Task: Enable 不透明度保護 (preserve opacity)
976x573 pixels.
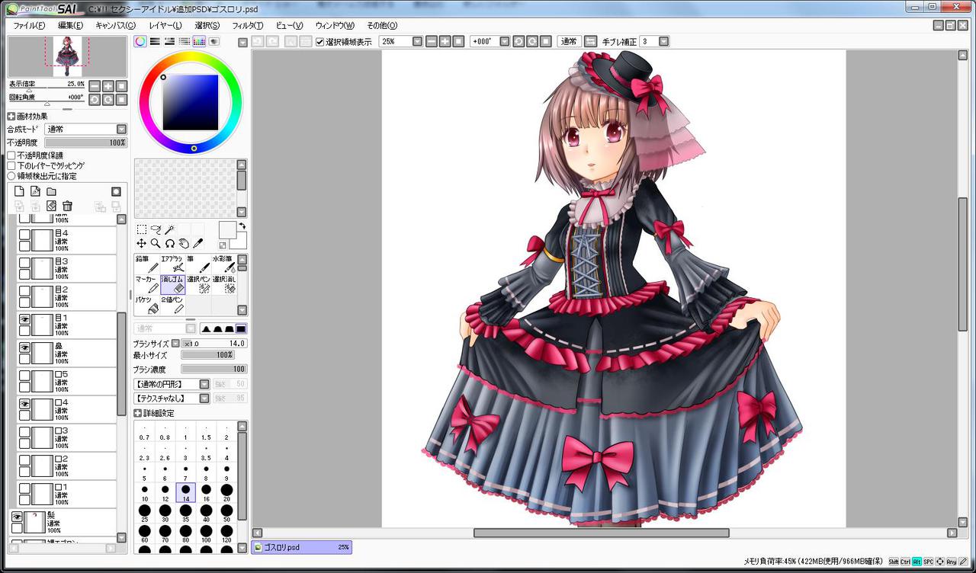Action: point(11,155)
